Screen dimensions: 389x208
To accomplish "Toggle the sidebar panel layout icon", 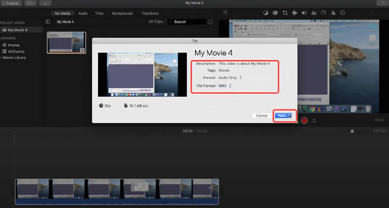I will coord(48,22).
